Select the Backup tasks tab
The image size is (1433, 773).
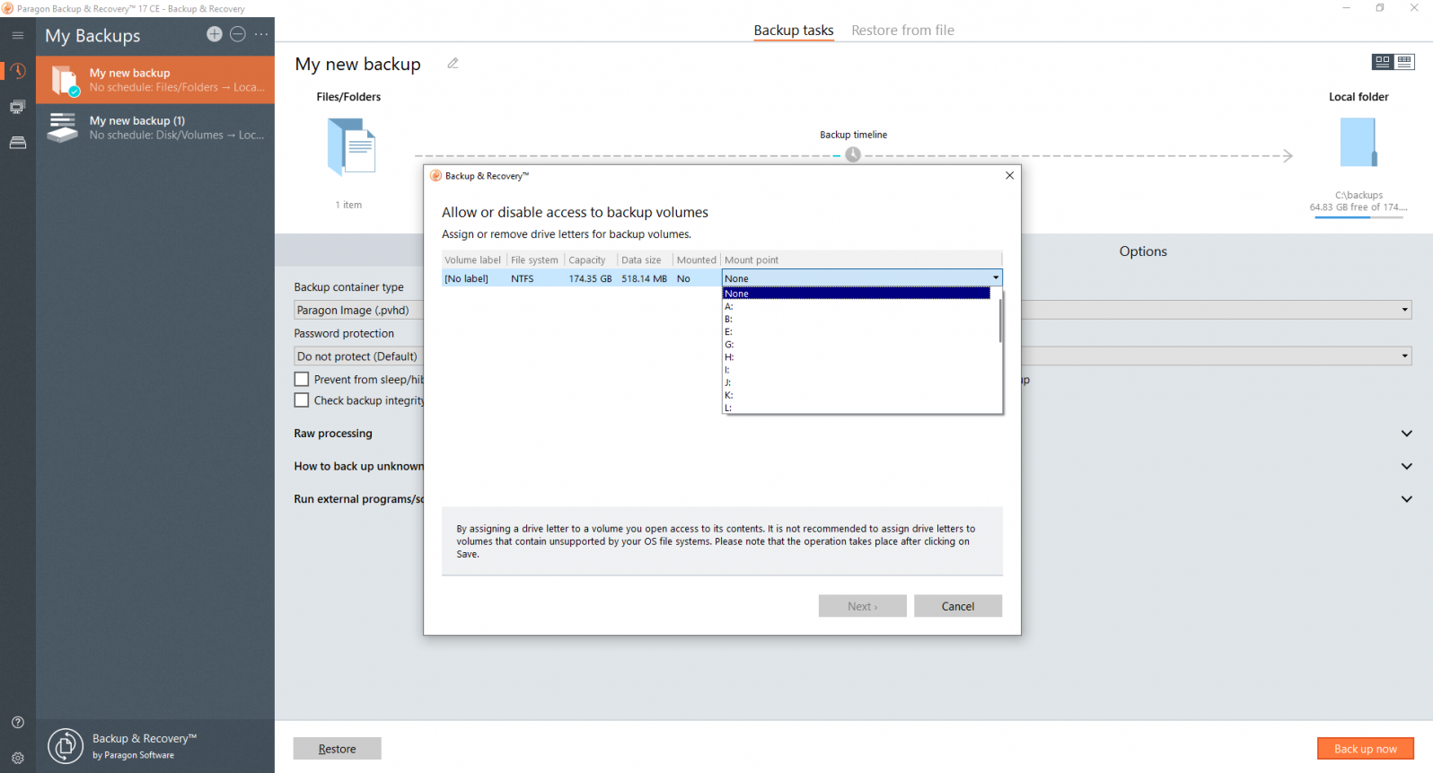click(x=793, y=31)
